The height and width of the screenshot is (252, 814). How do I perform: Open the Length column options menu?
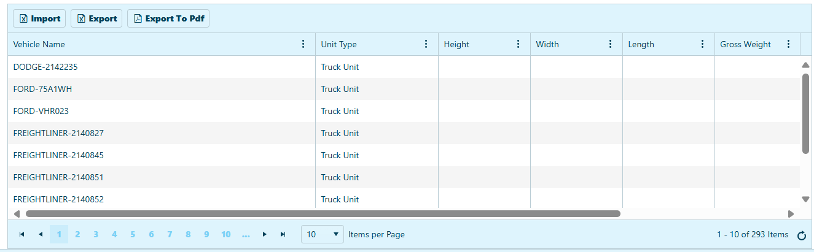tap(702, 44)
